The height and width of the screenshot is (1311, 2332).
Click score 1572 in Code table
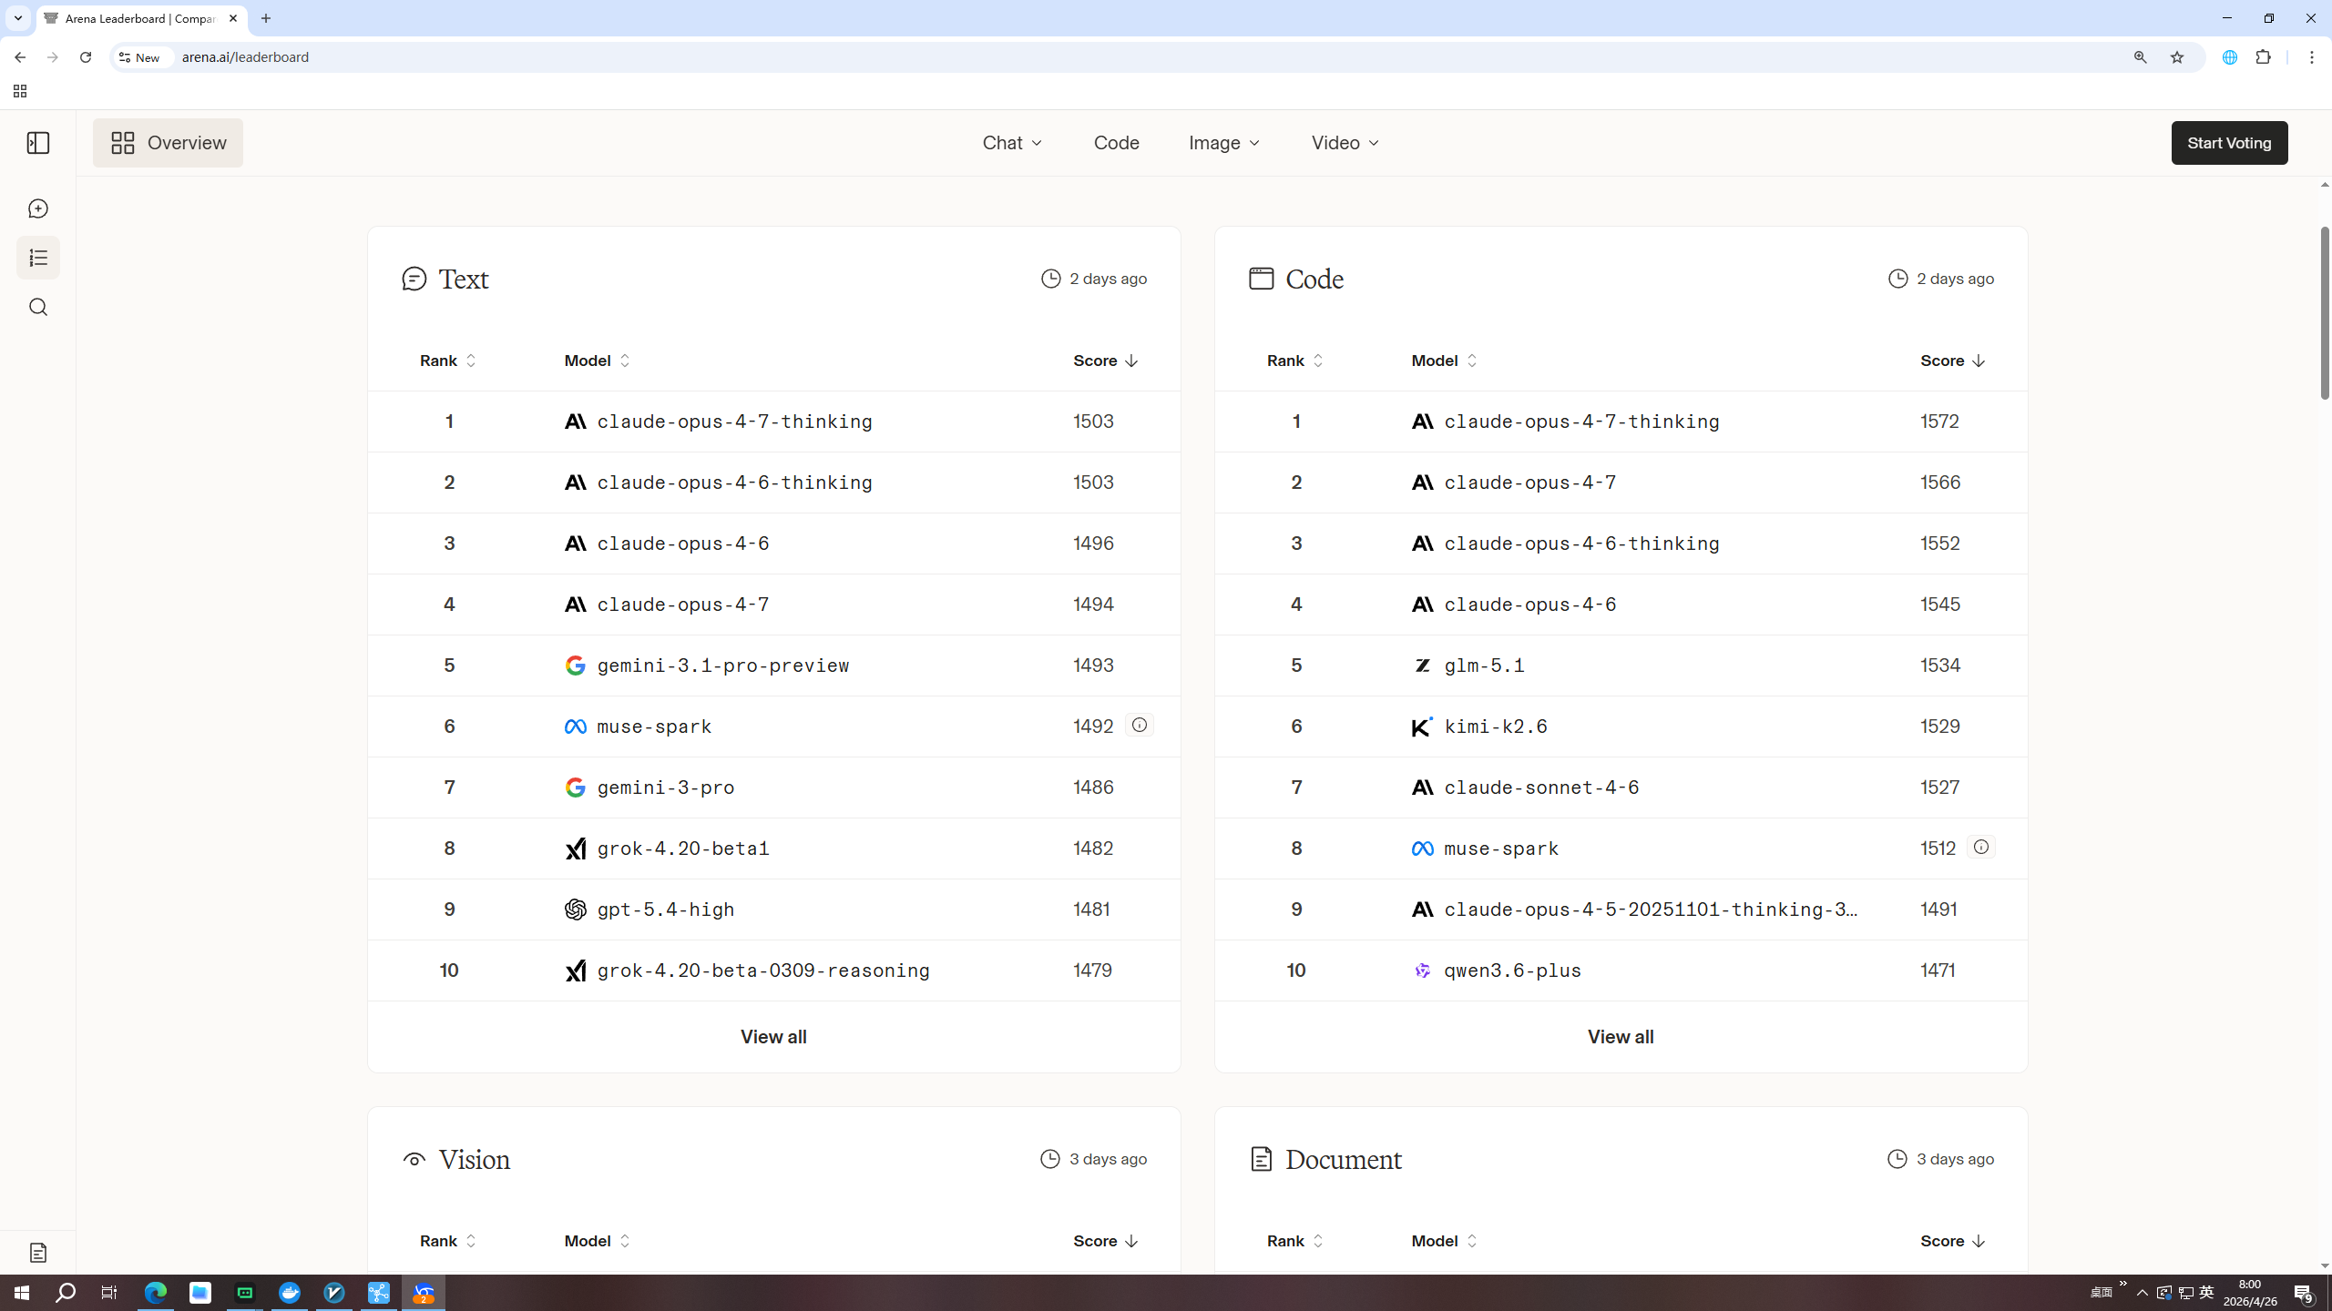coord(1939,422)
